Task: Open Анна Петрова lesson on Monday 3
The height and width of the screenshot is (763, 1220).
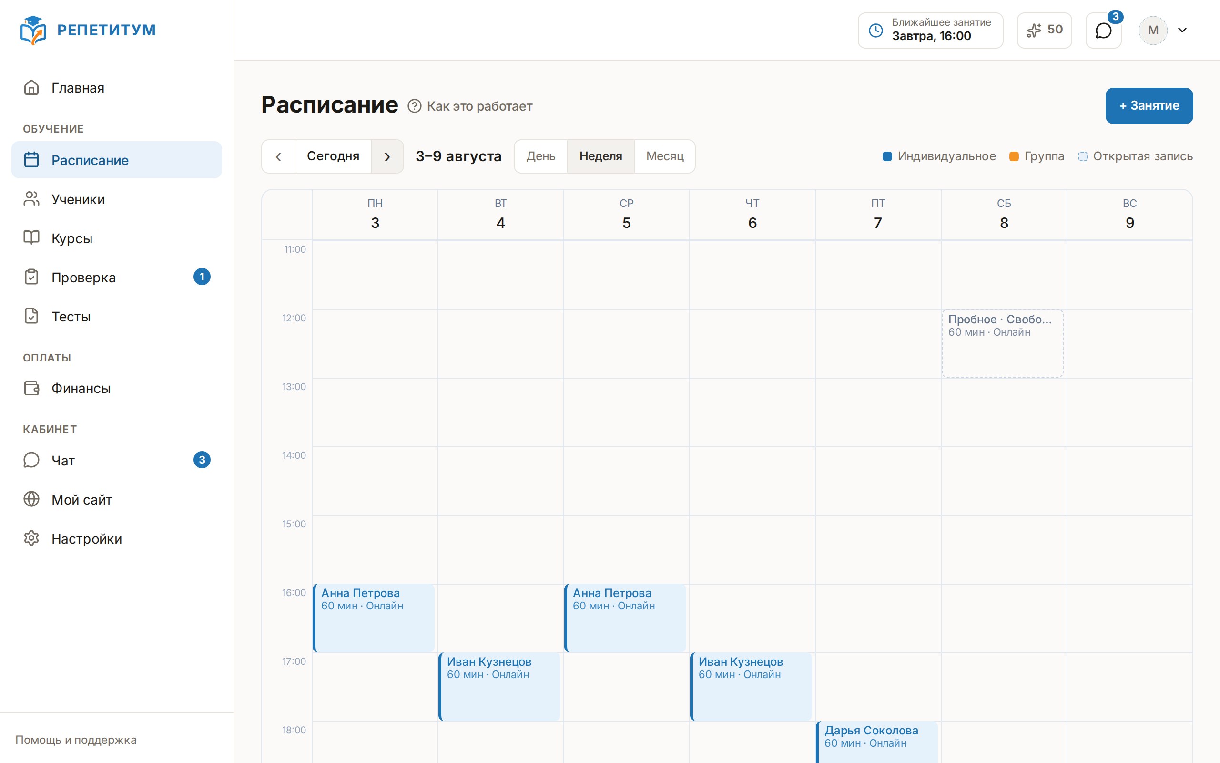Action: pyautogui.click(x=374, y=618)
